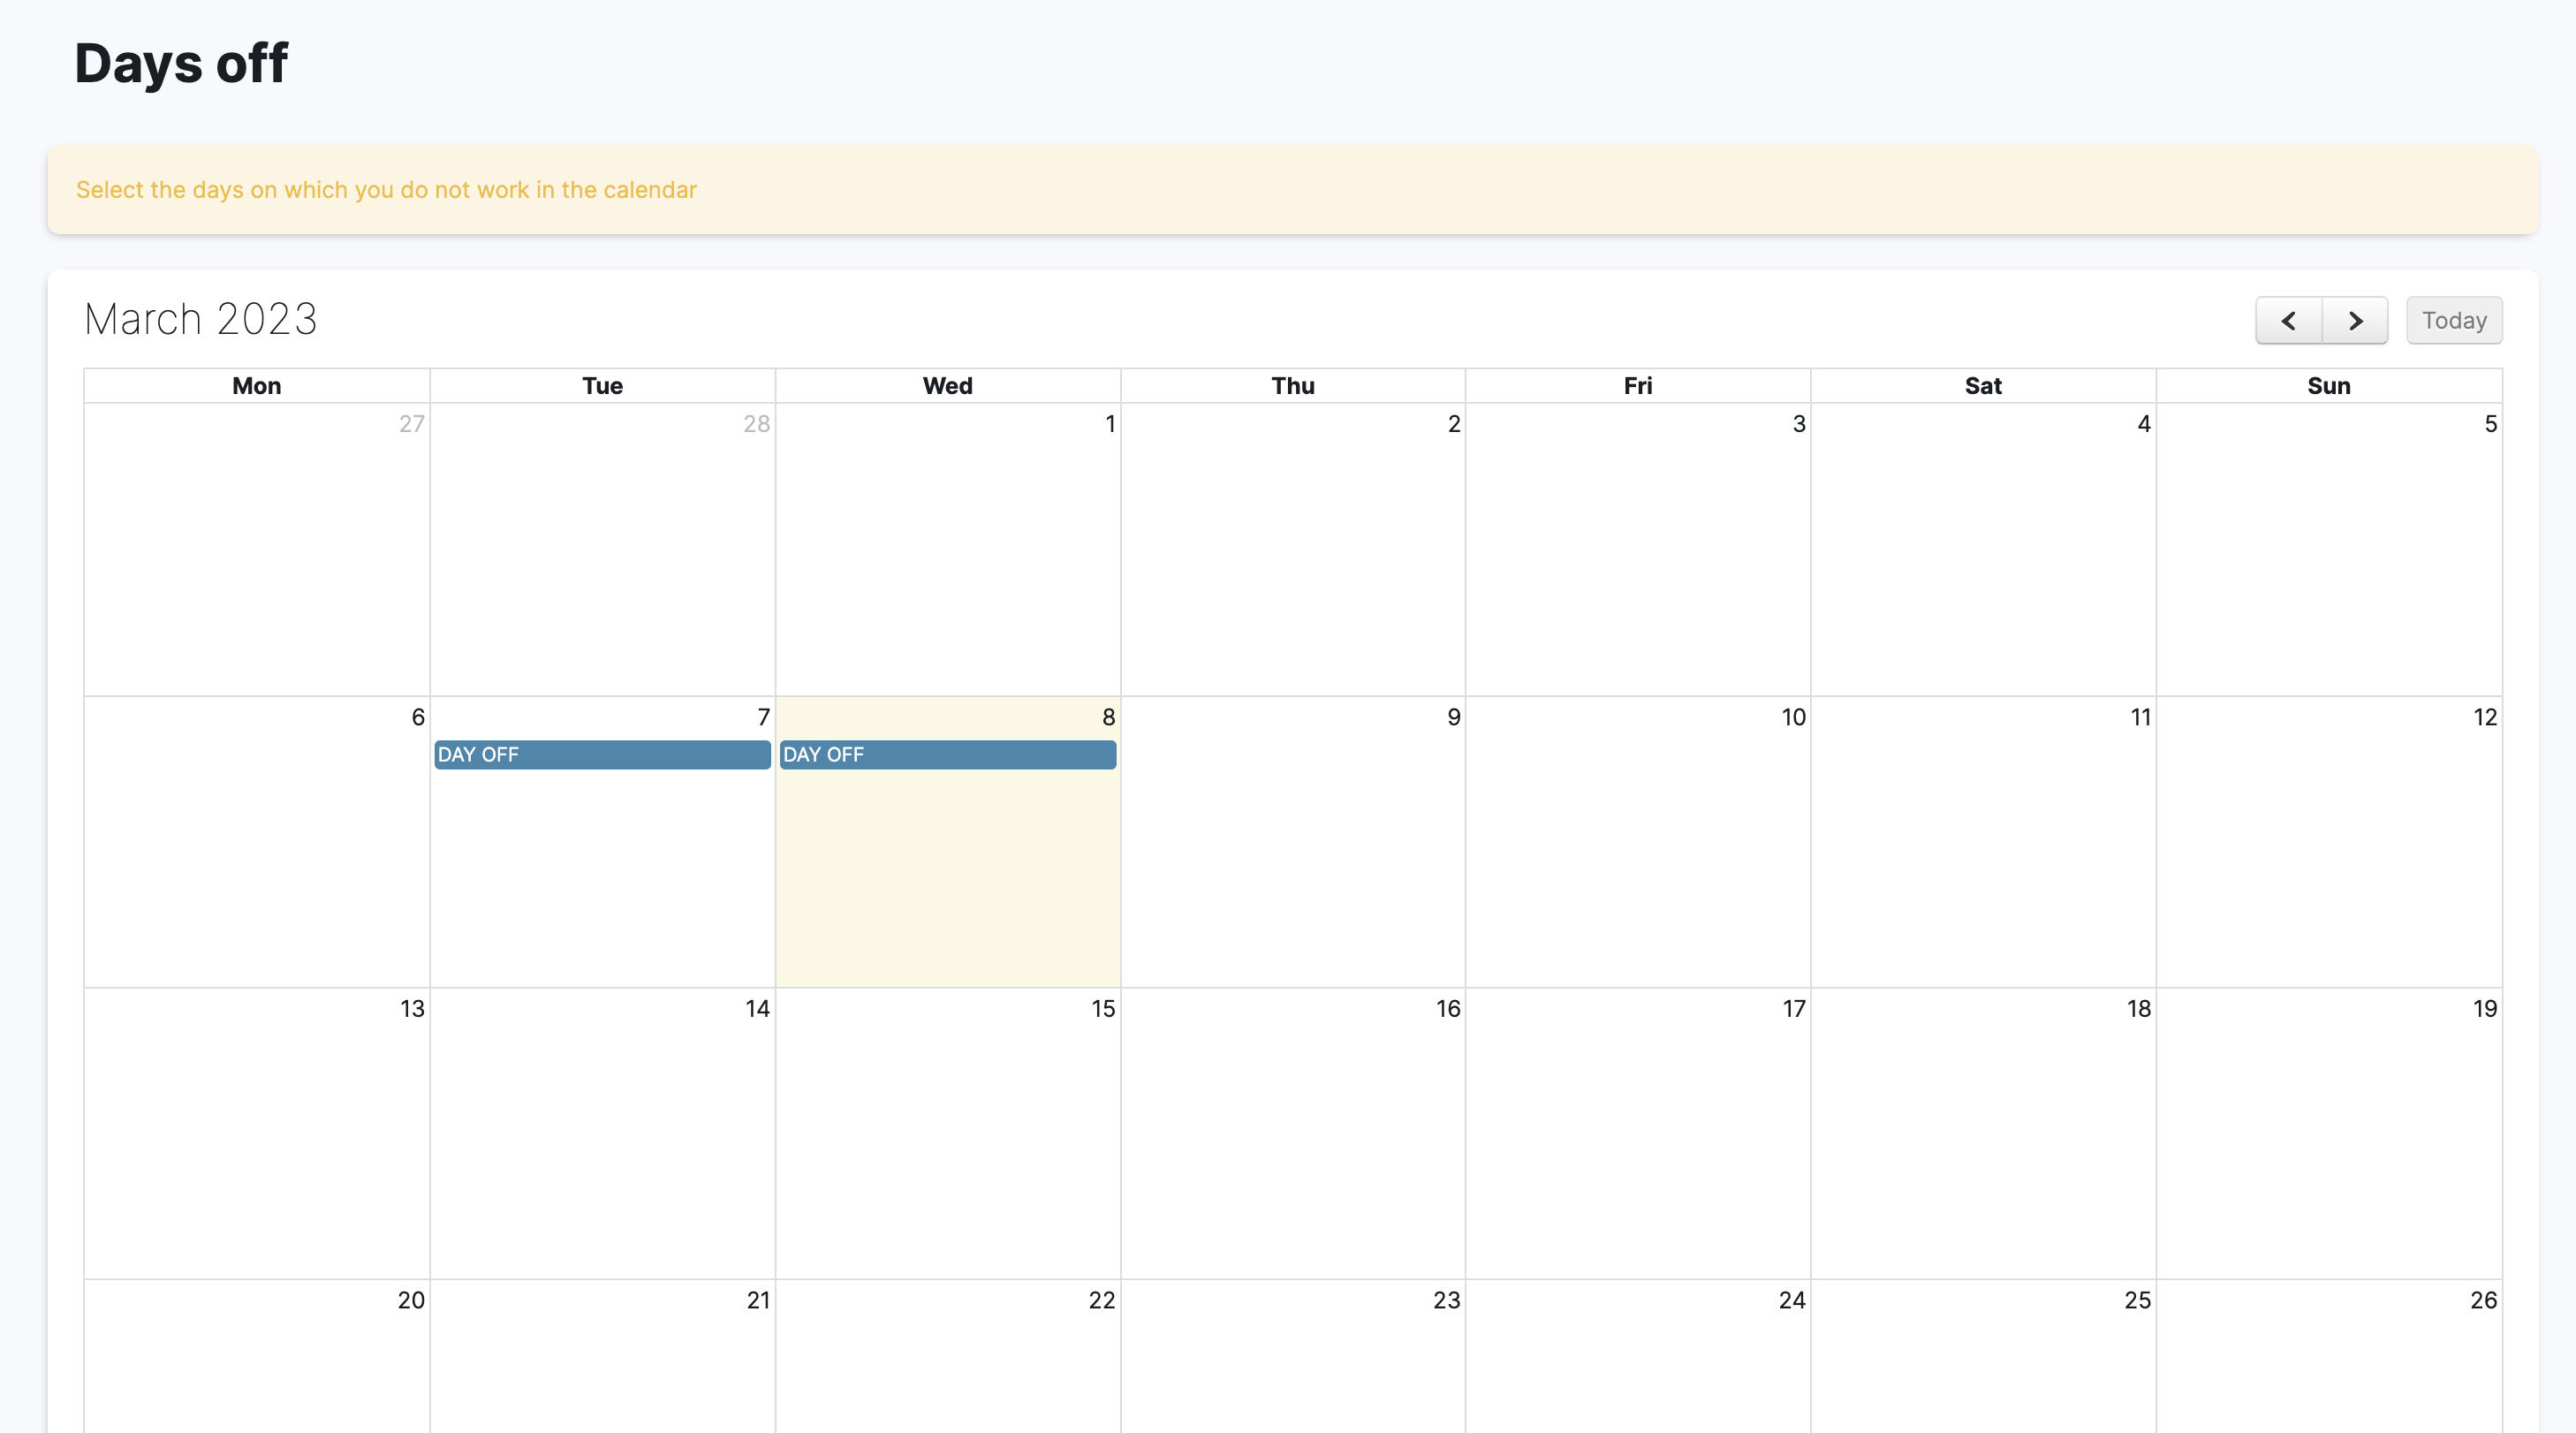
Task: Click the March 2023 month title
Action: click(200, 319)
